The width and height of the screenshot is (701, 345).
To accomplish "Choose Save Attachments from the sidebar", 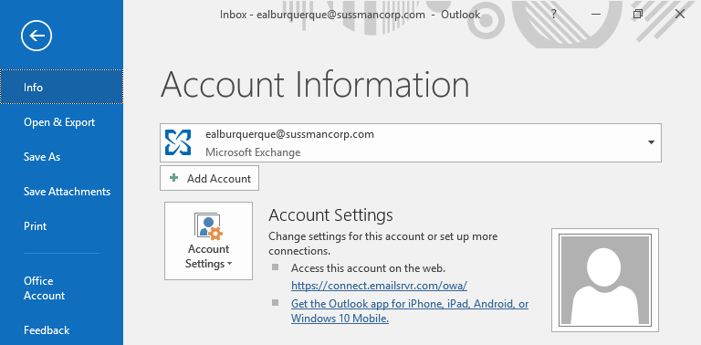I will pos(62,192).
